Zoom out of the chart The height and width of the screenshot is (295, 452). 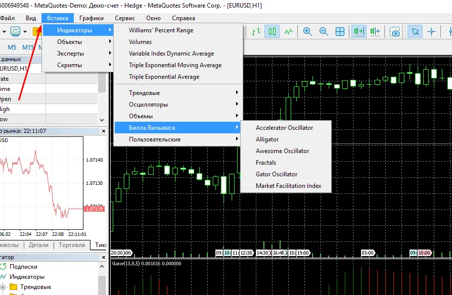(324, 31)
